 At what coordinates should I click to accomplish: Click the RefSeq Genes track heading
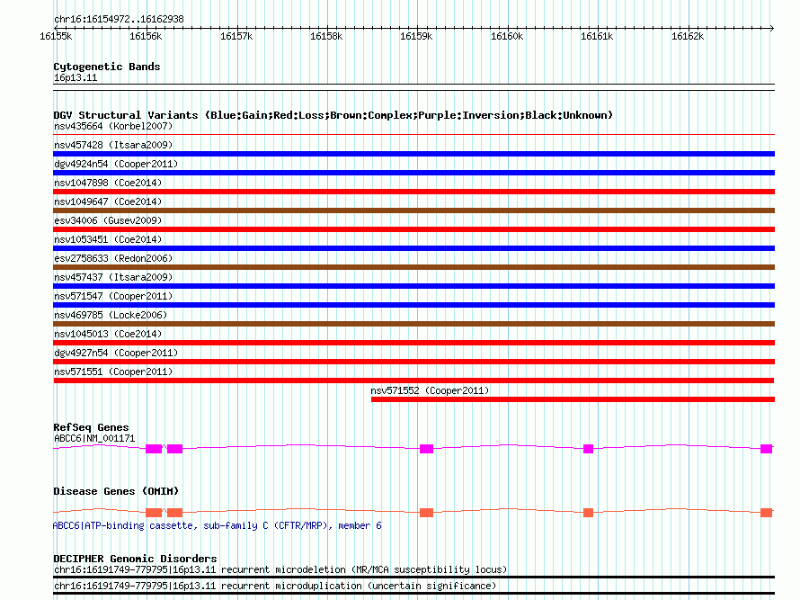tap(91, 427)
